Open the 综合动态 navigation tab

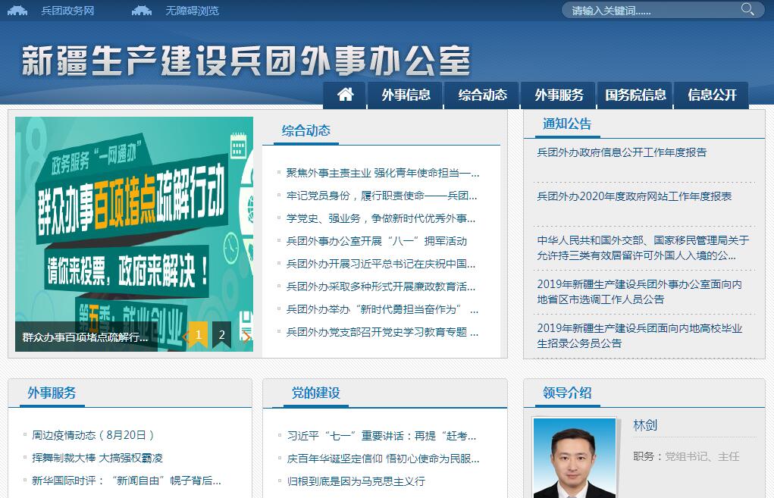(482, 95)
